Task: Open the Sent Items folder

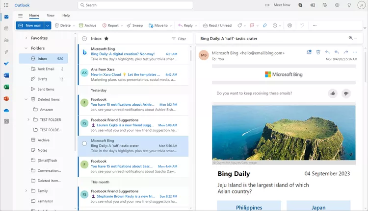Action: [x=43, y=89]
